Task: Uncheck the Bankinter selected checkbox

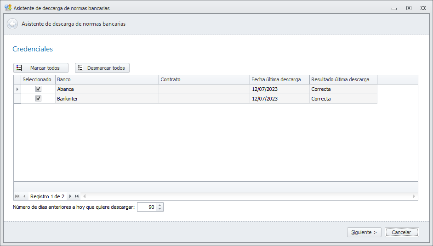Action: point(39,99)
